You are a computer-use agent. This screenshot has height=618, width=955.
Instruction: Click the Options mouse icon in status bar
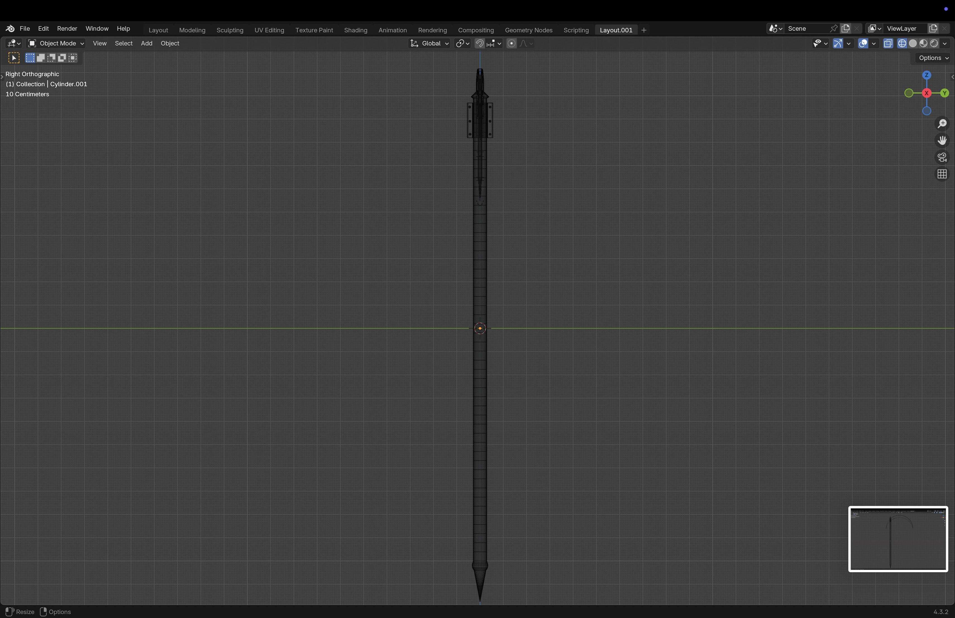tap(43, 612)
